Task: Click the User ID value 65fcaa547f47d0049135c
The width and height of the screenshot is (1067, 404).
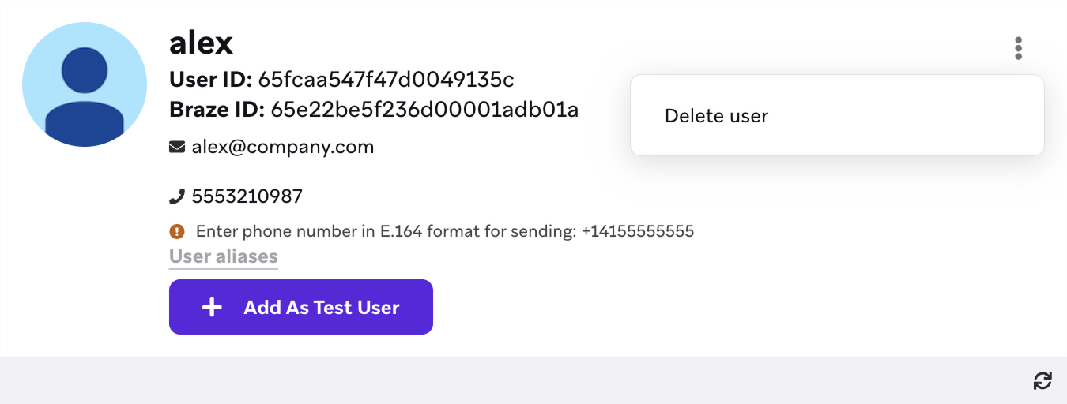Action: 386,80
